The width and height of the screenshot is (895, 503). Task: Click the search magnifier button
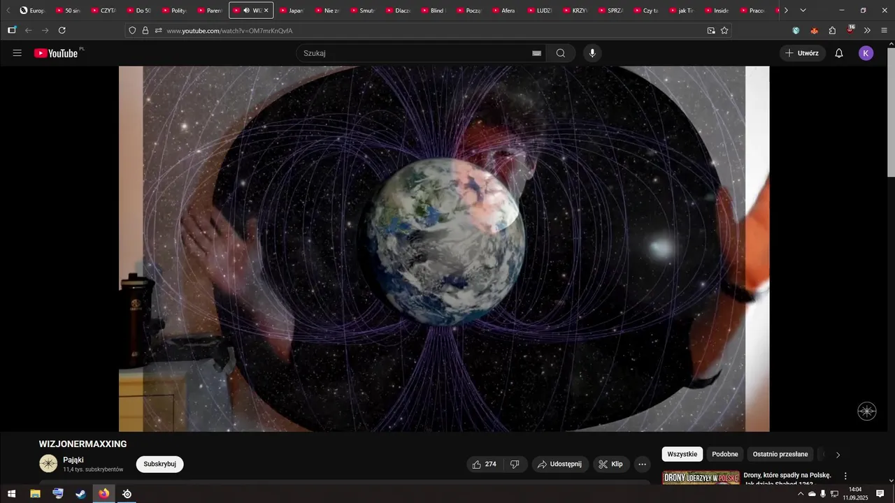561,53
